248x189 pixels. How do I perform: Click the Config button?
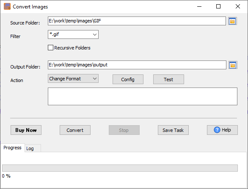(128, 79)
